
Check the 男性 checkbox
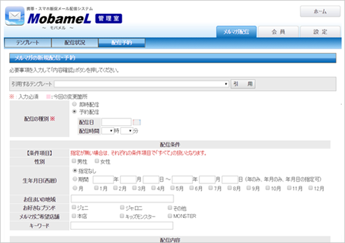74,161
